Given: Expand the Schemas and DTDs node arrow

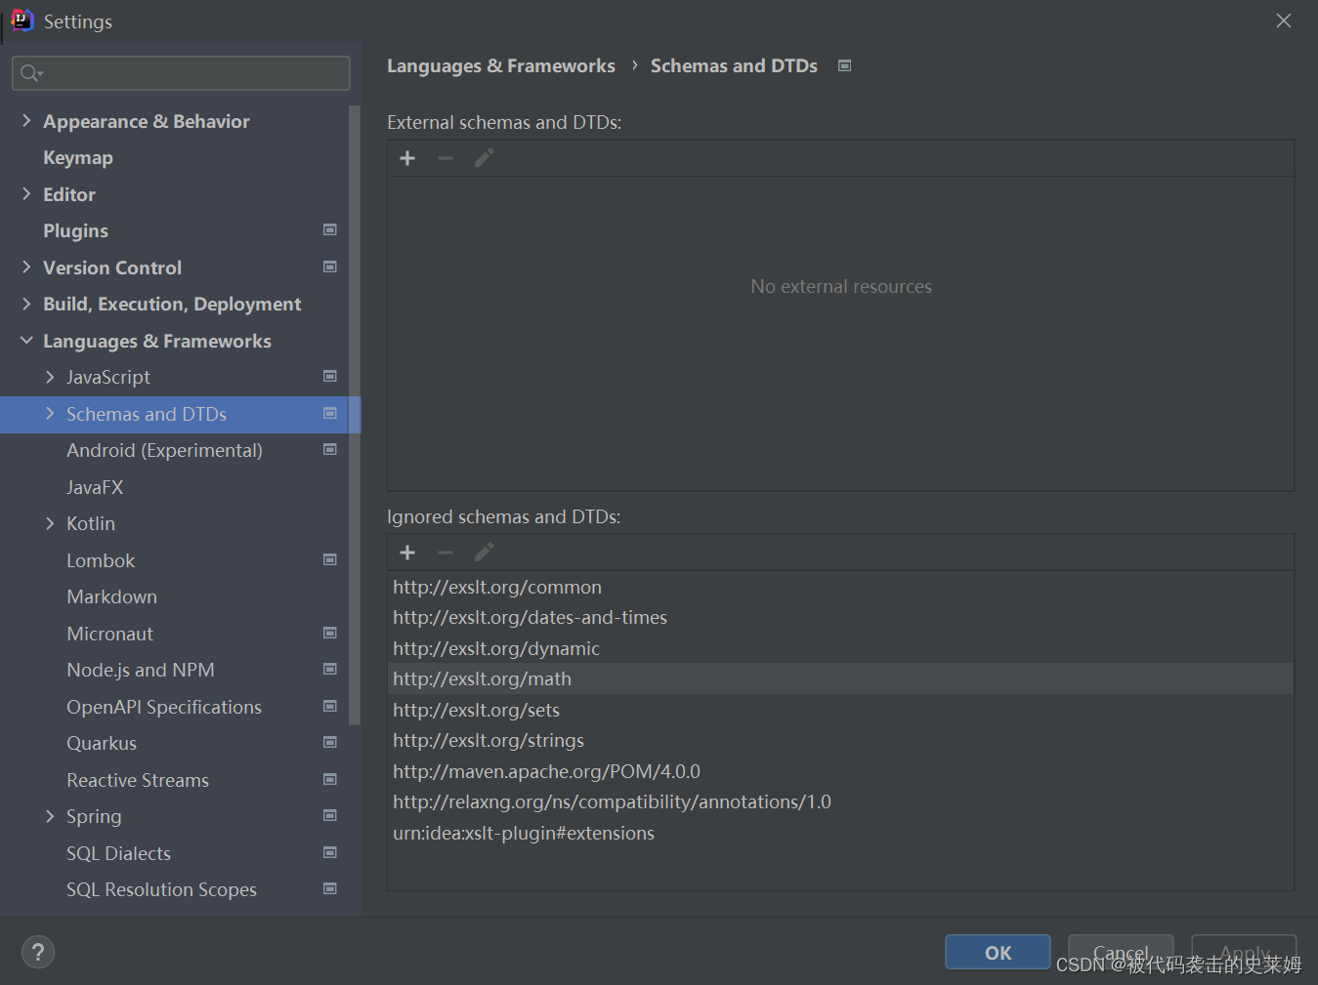Looking at the screenshot, I should tap(50, 414).
